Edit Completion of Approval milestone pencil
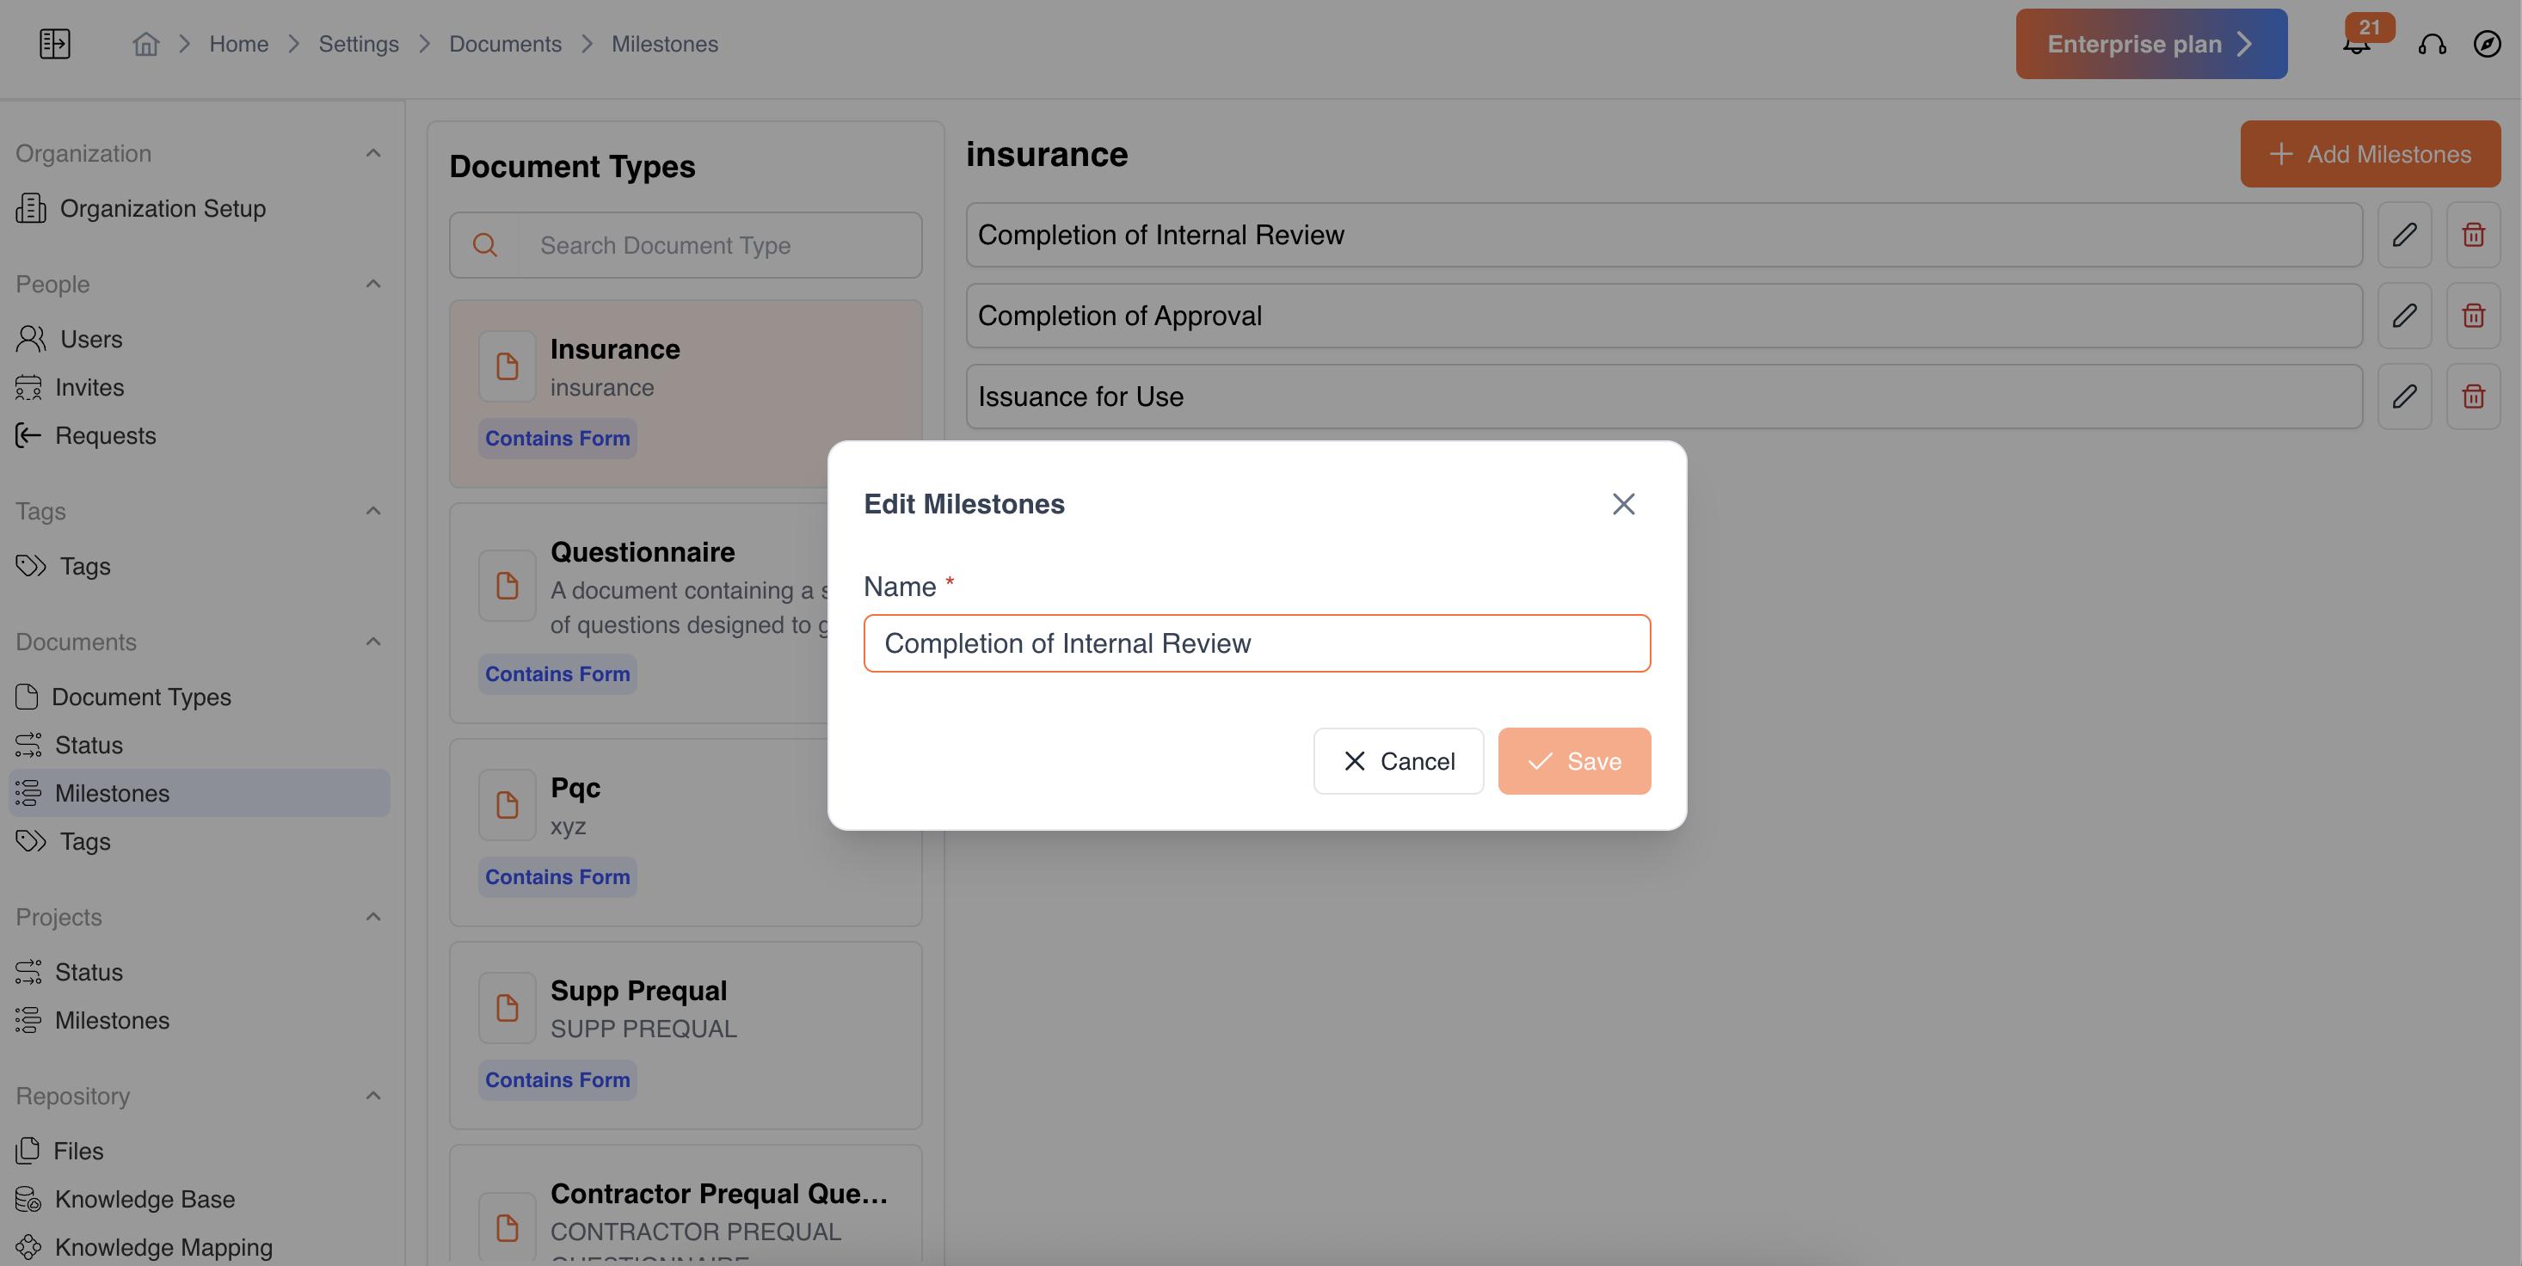2522x1266 pixels. (2404, 316)
